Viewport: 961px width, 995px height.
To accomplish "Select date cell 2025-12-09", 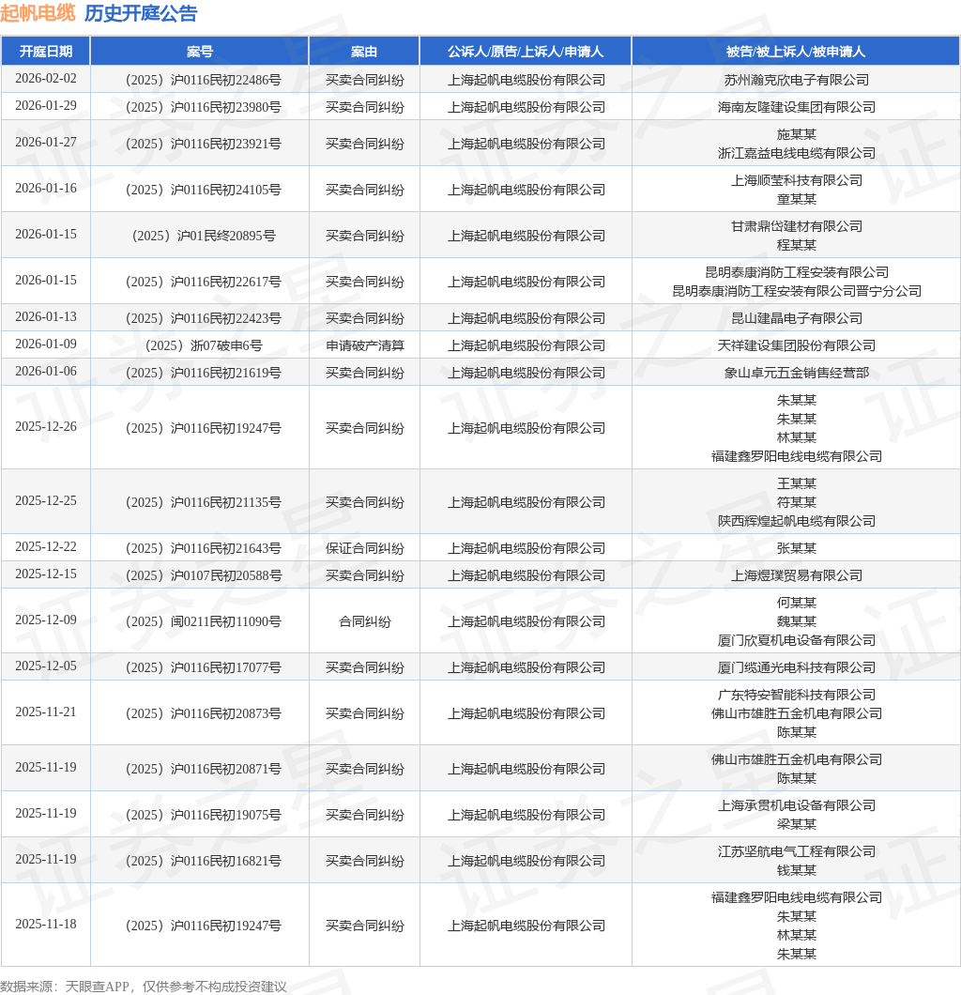I will pos(46,620).
